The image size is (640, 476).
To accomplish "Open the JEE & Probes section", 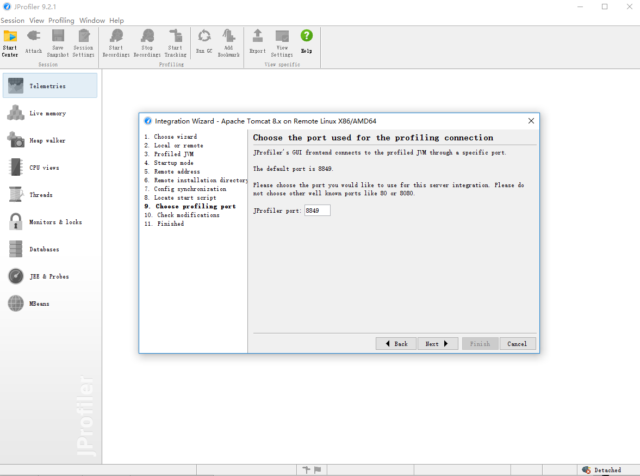I will coord(50,276).
